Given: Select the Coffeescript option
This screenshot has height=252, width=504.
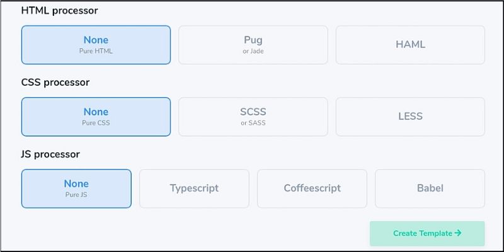Looking at the screenshot, I should pos(312,188).
